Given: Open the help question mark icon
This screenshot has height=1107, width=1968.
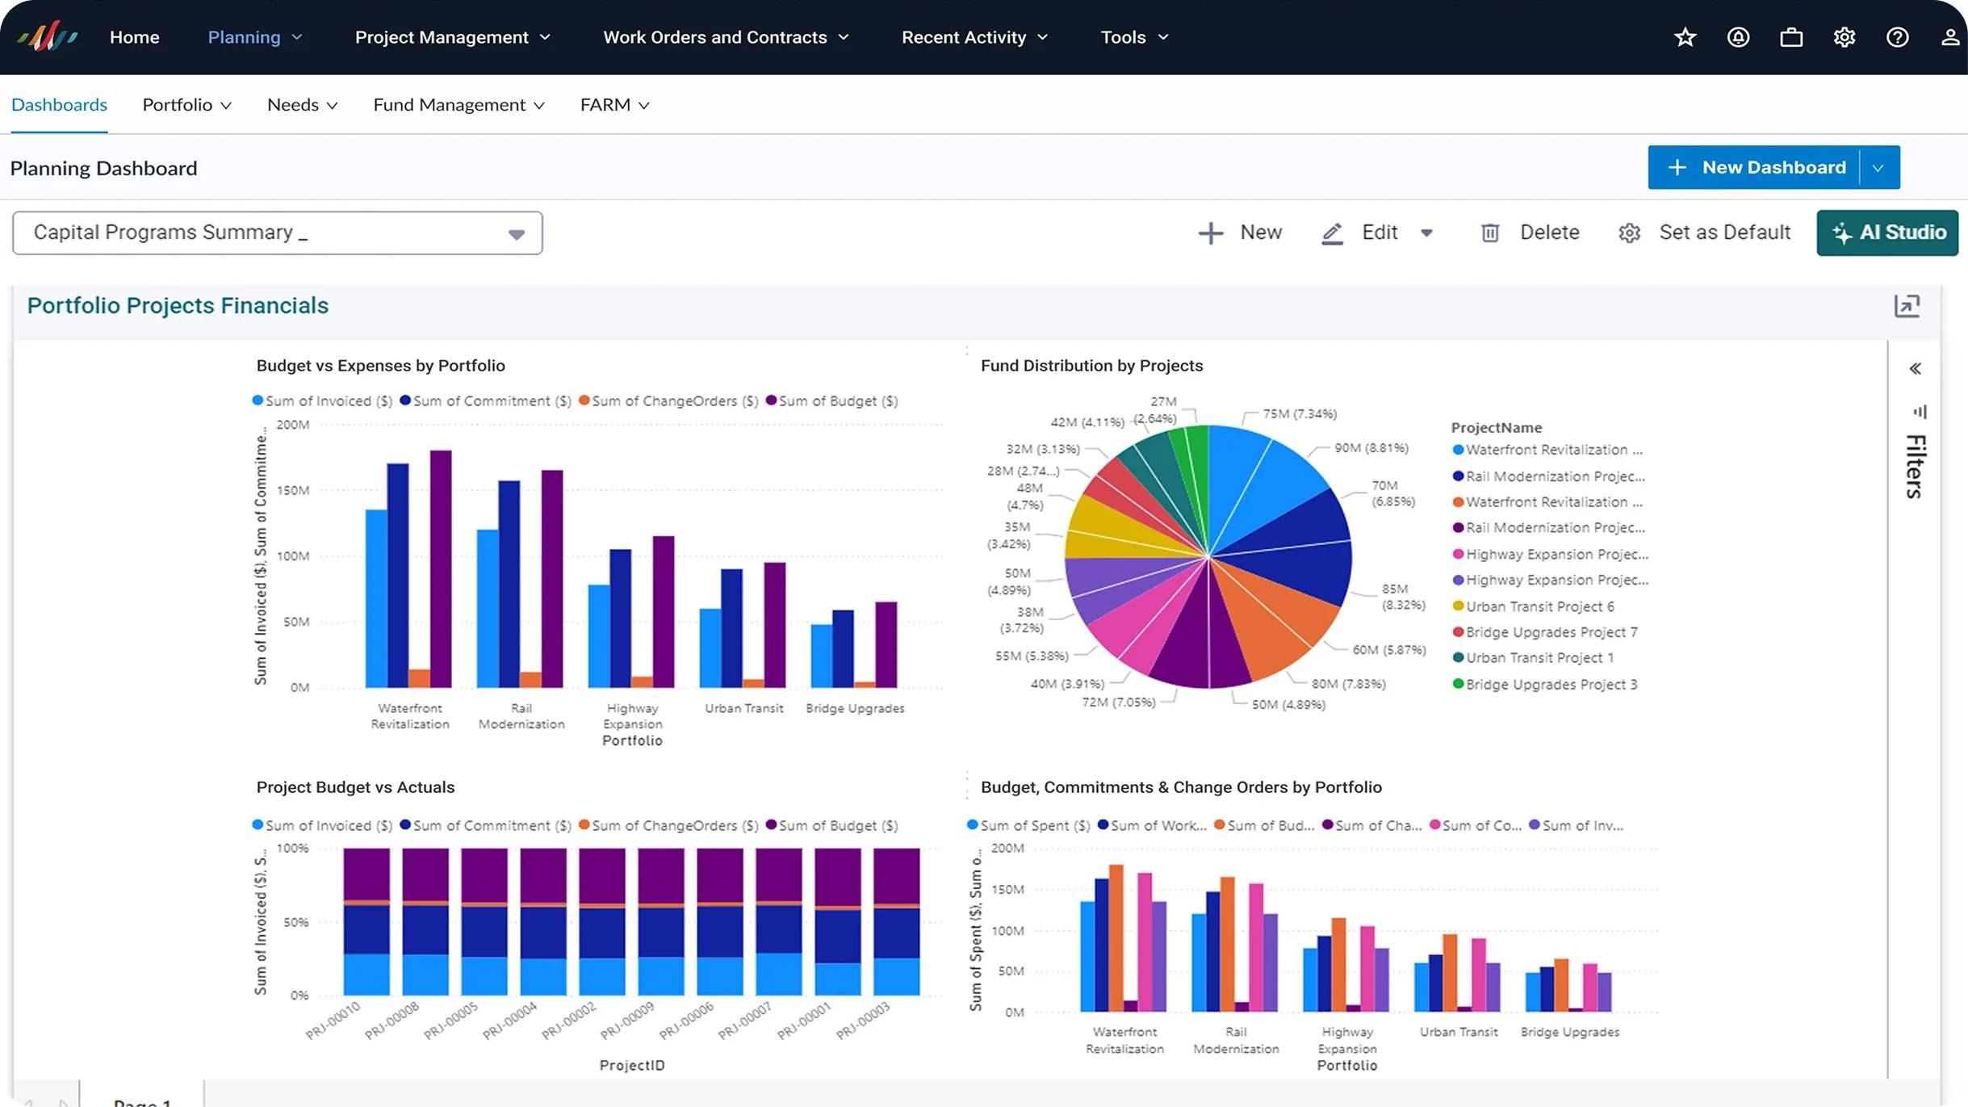Looking at the screenshot, I should 1898,37.
